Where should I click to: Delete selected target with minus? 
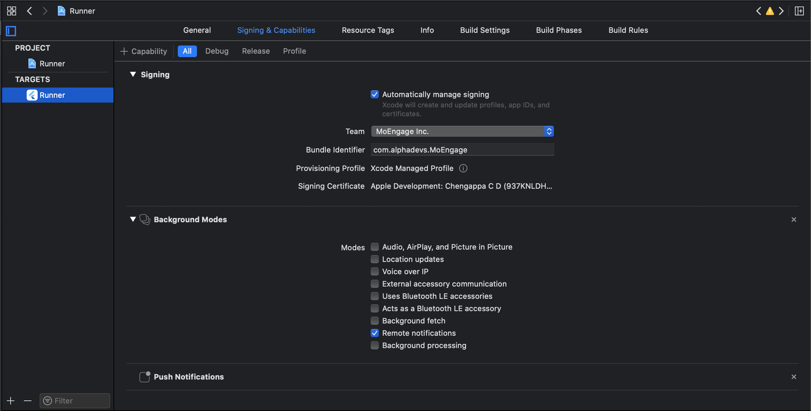pyautogui.click(x=28, y=401)
